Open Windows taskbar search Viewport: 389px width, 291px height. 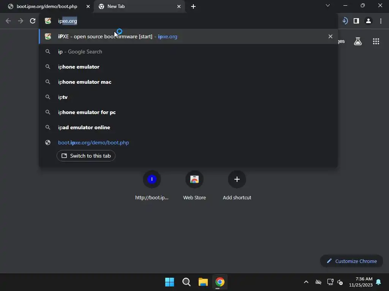[186, 282]
